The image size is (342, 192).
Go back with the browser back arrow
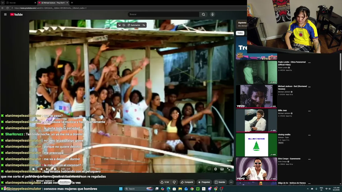3,8
